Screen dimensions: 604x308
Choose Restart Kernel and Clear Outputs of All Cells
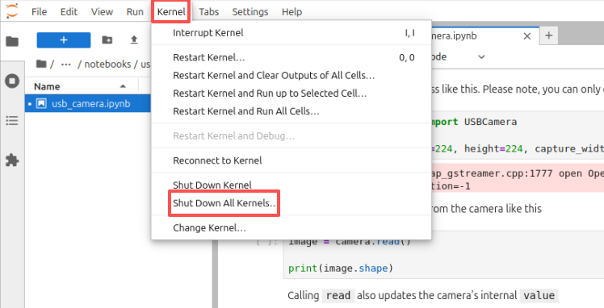292,75
